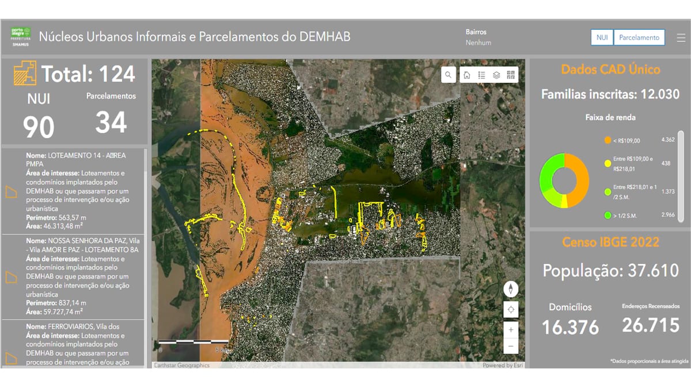Open the layers panel on the map
Screen dimensions: 691x388
click(x=498, y=74)
